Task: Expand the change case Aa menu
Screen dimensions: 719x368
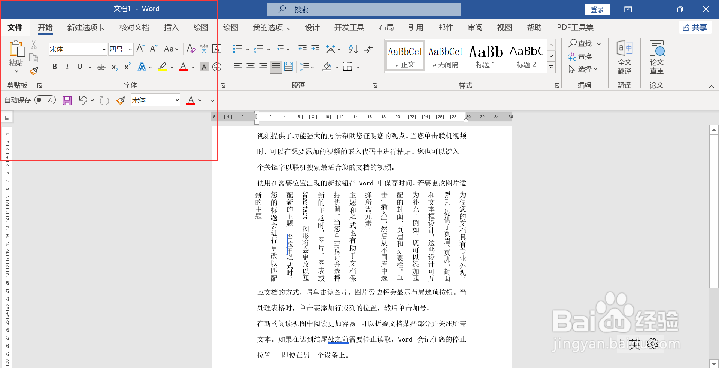Action: (x=172, y=49)
